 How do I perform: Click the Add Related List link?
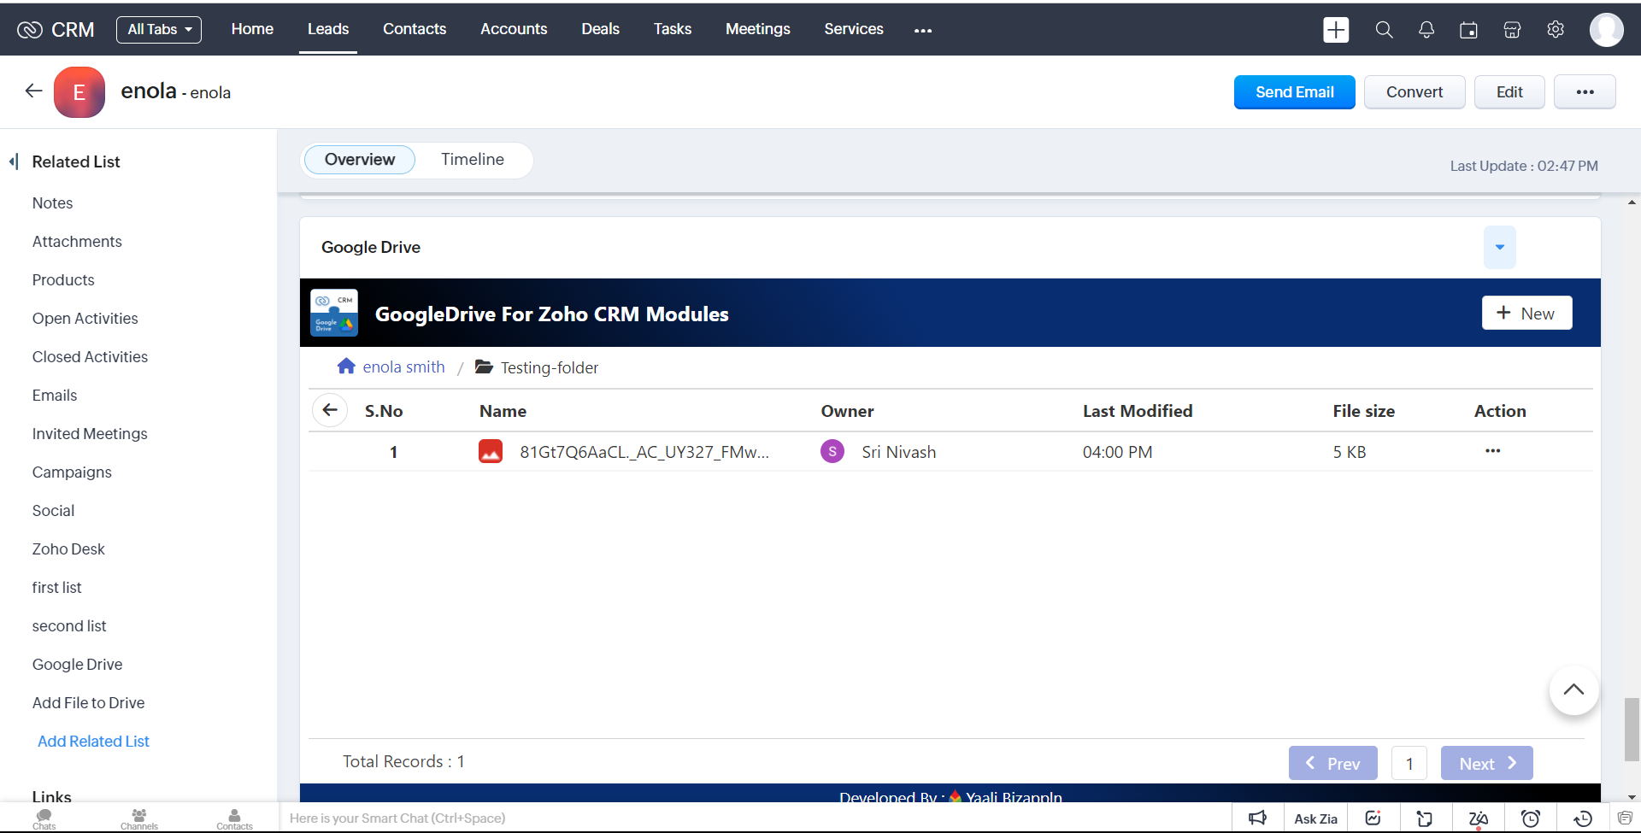coord(93,742)
